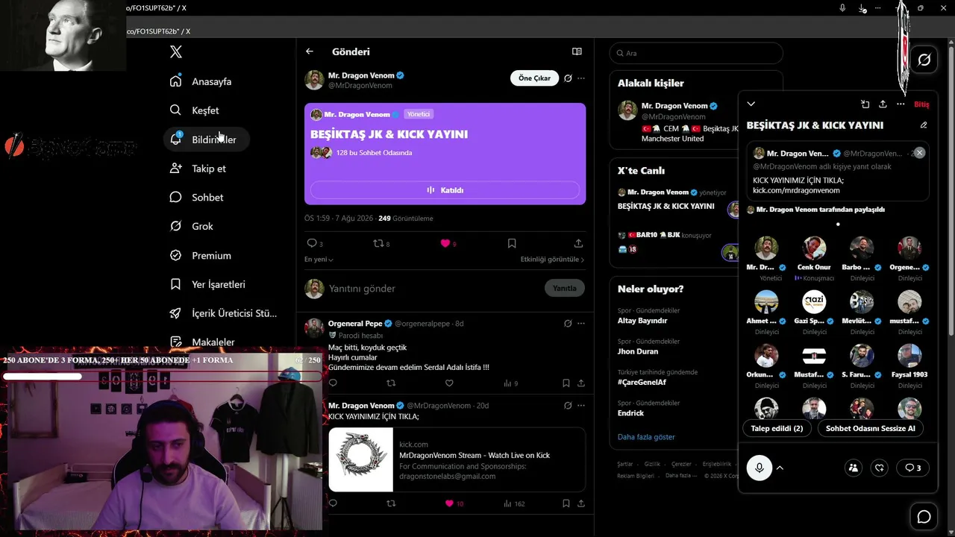
Task: Open Space comments with 3 replies
Action: pyautogui.click(x=912, y=468)
